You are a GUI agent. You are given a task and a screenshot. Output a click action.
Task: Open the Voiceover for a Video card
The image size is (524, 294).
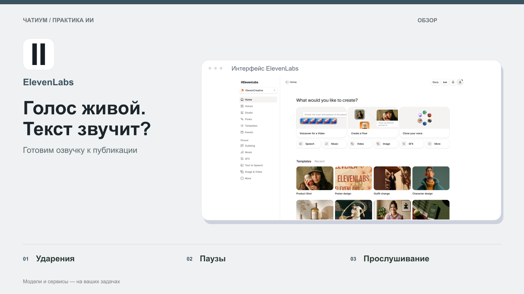click(321, 122)
